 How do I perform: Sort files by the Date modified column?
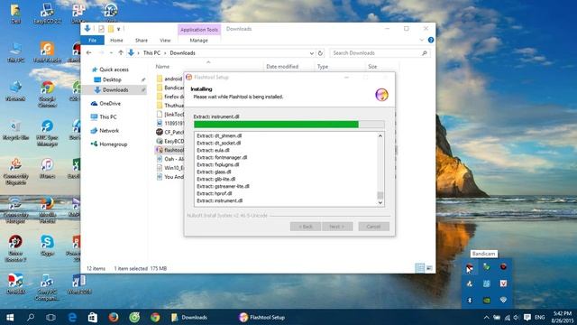(x=282, y=67)
